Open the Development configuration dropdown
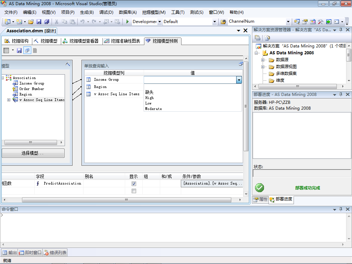This screenshot has height=264, width=352. tap(159, 22)
